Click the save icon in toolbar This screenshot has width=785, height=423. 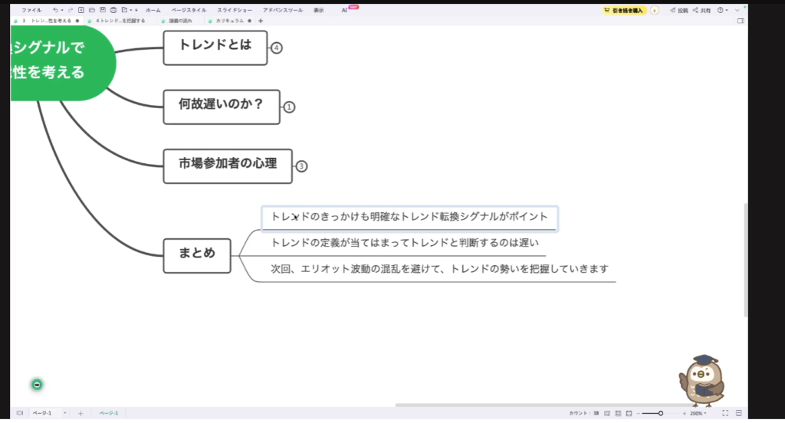coord(102,10)
